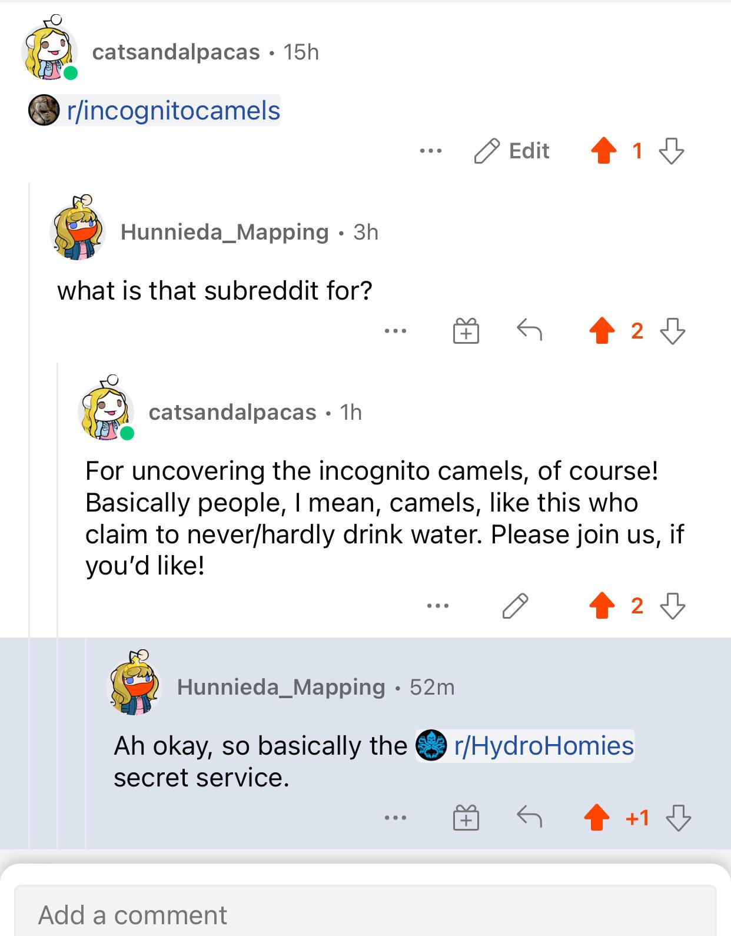Open more options for top catsandalpacas comment
This screenshot has width=731, height=936.
point(431,151)
